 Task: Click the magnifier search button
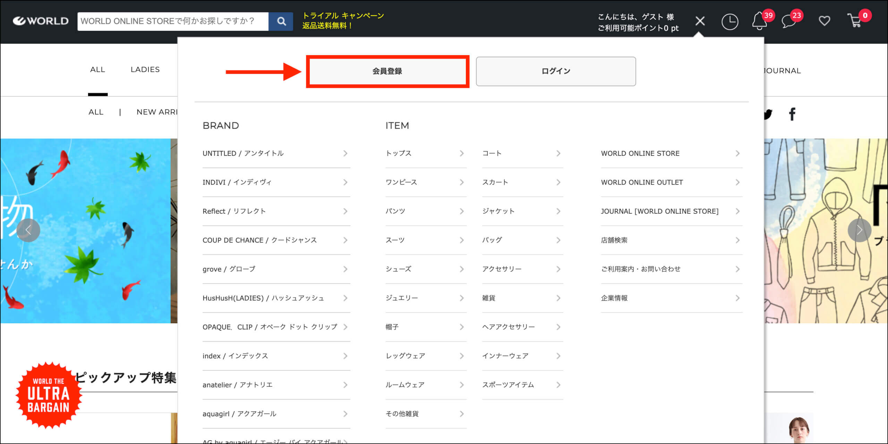281,22
